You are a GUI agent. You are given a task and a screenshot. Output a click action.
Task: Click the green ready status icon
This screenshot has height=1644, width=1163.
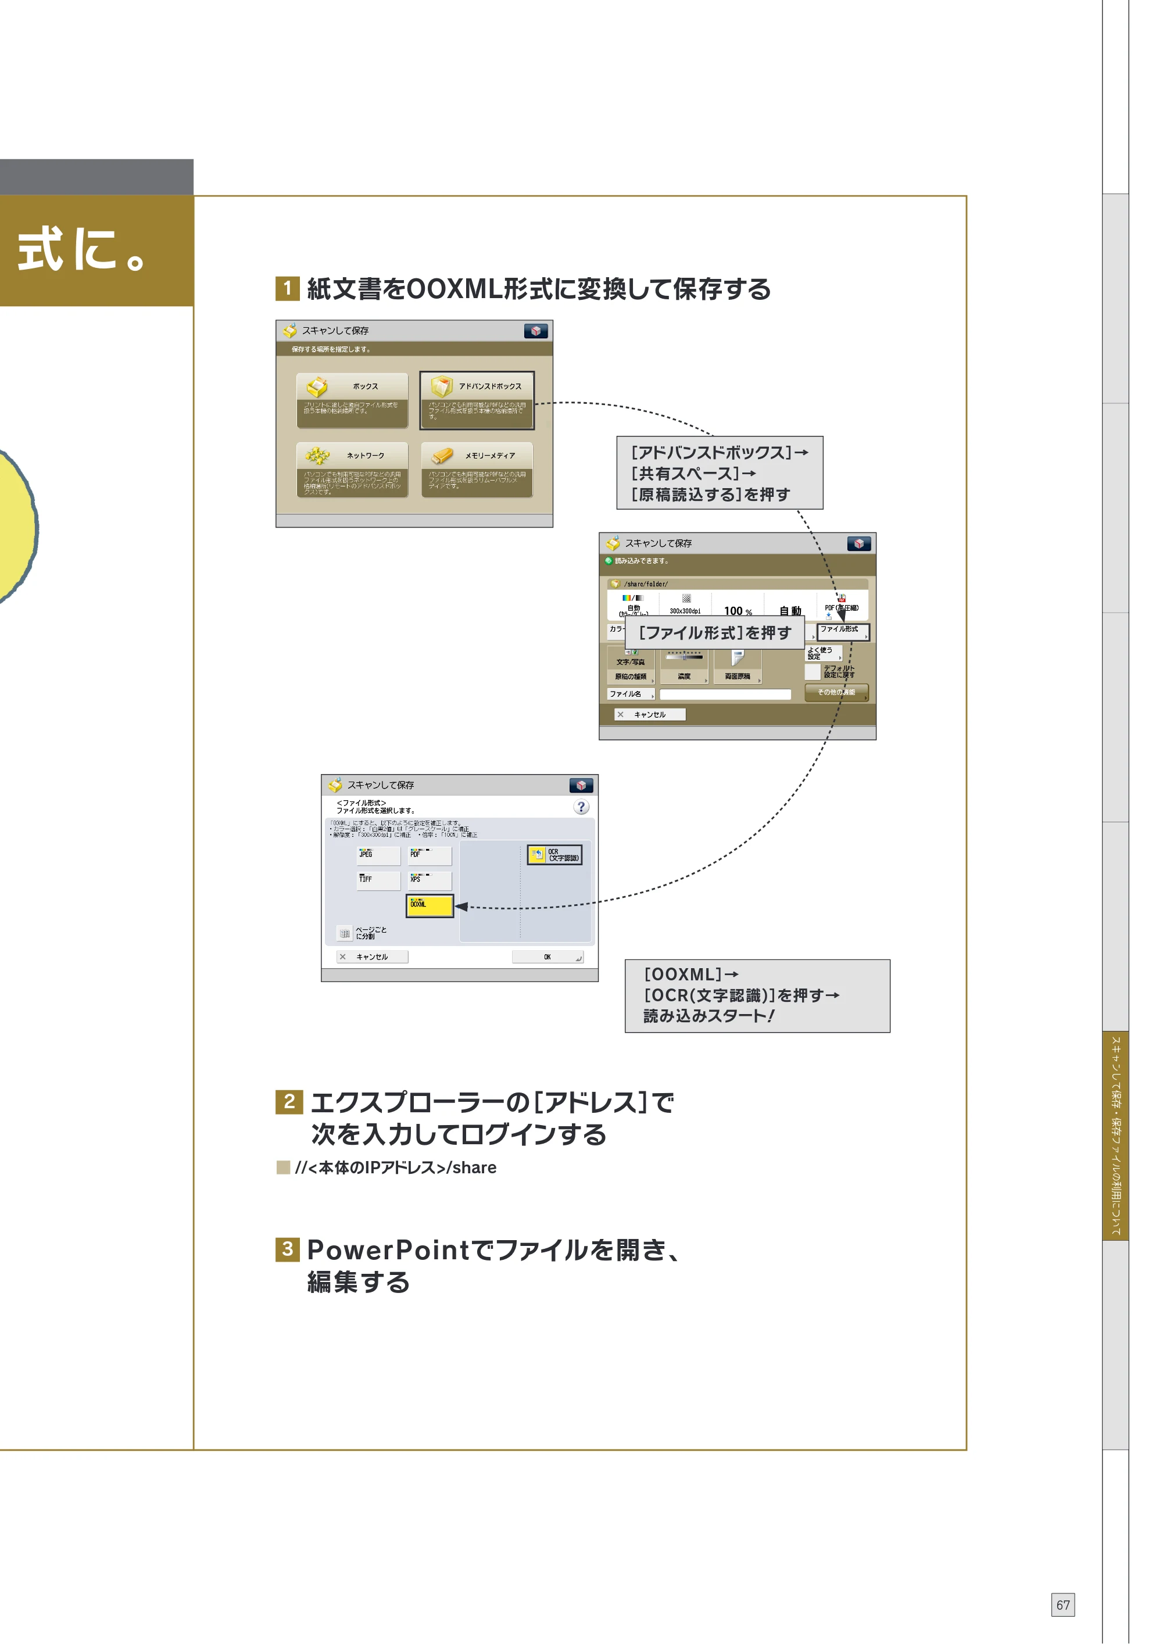tap(609, 561)
